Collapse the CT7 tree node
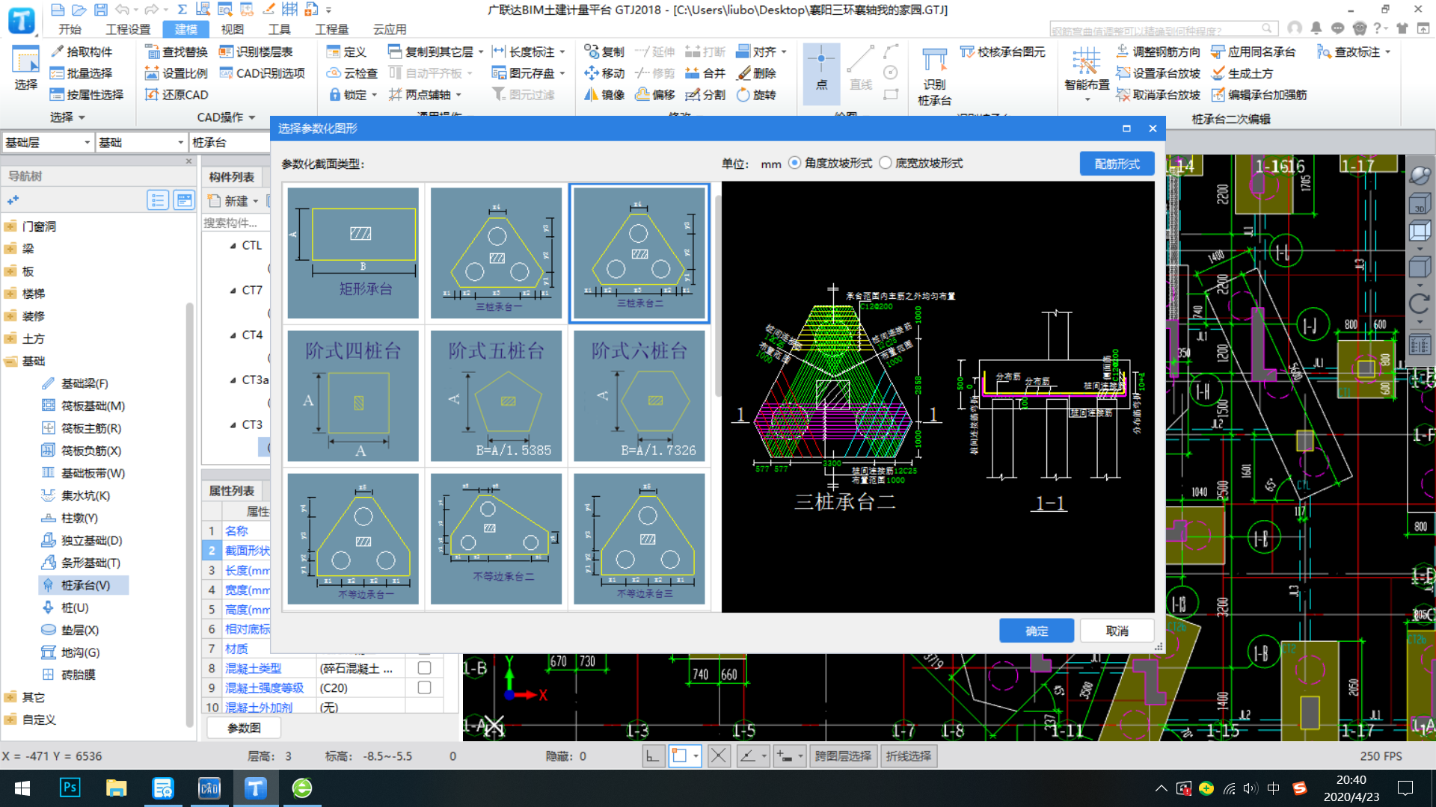The image size is (1436, 807). [x=233, y=290]
